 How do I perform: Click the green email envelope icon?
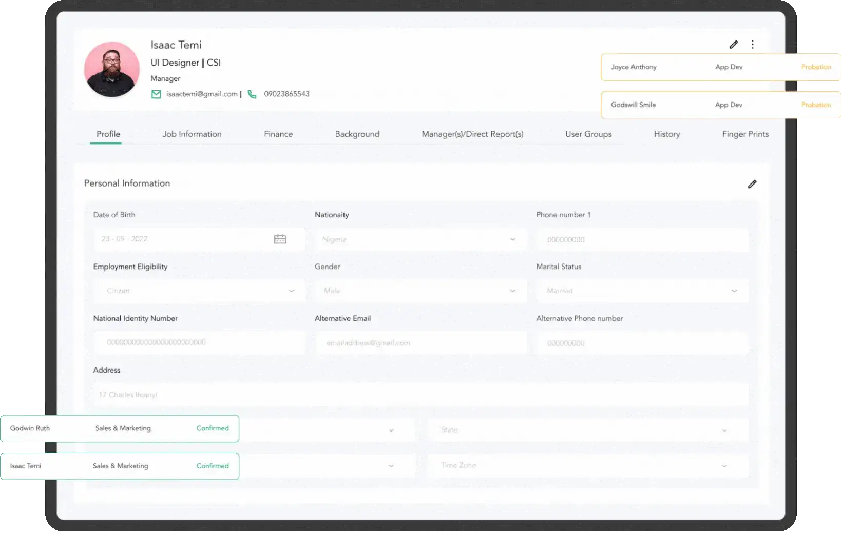tap(156, 94)
